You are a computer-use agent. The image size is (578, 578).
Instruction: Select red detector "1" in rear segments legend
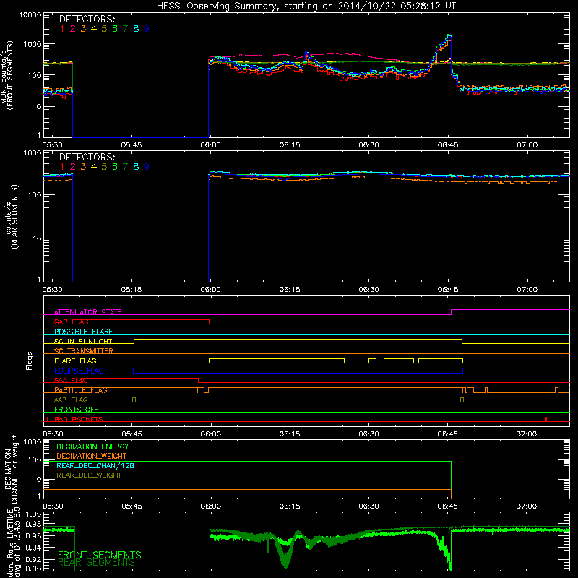pos(62,167)
